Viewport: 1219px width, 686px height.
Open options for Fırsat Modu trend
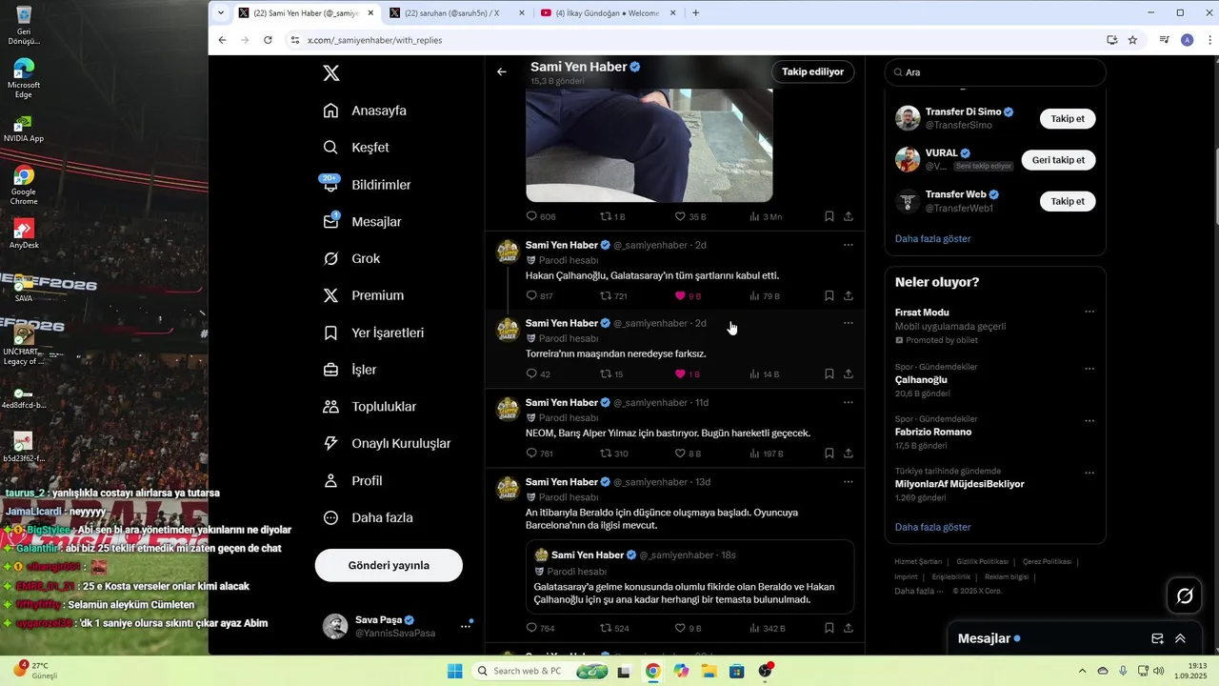(1089, 313)
